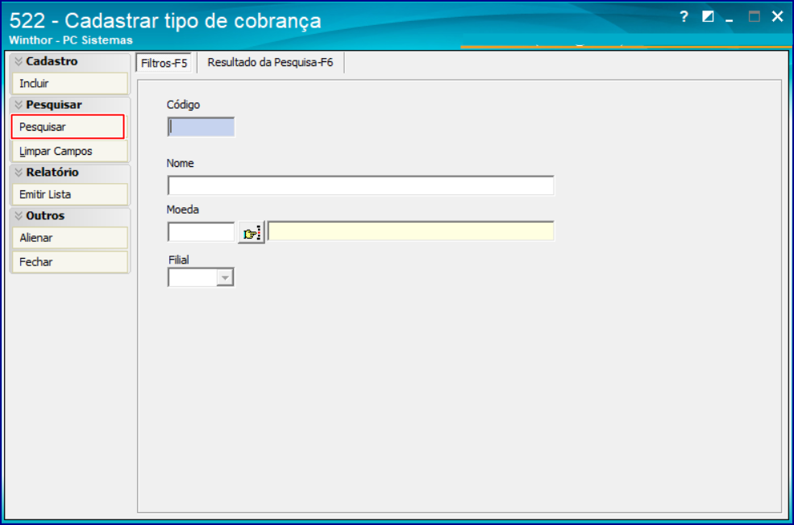Click the yellow Moeda description field

(x=410, y=231)
